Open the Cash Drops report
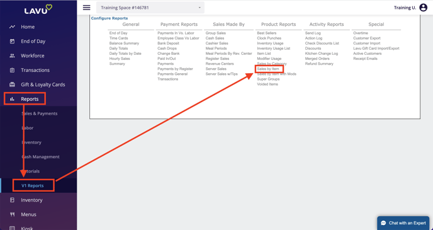 click(167, 49)
